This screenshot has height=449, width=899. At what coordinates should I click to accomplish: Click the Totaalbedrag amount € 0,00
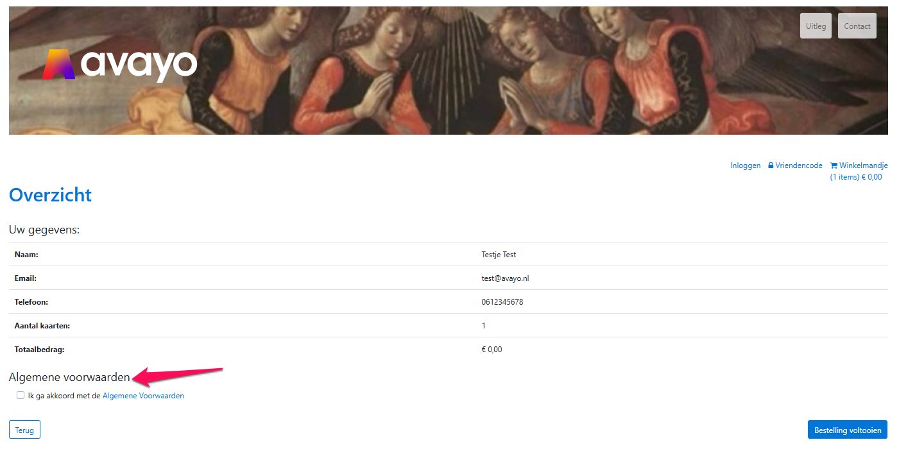coord(492,350)
